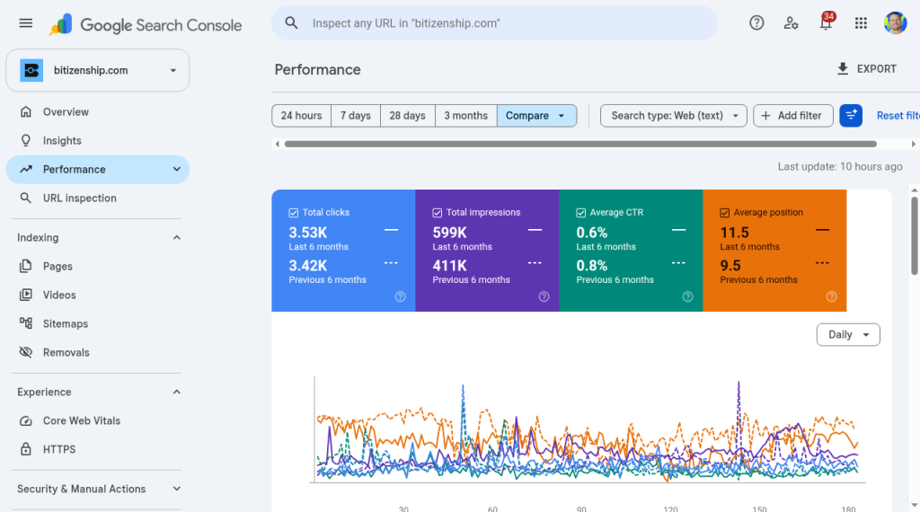Click the EXPORT button label
The width and height of the screenshot is (920, 512).
(x=877, y=68)
